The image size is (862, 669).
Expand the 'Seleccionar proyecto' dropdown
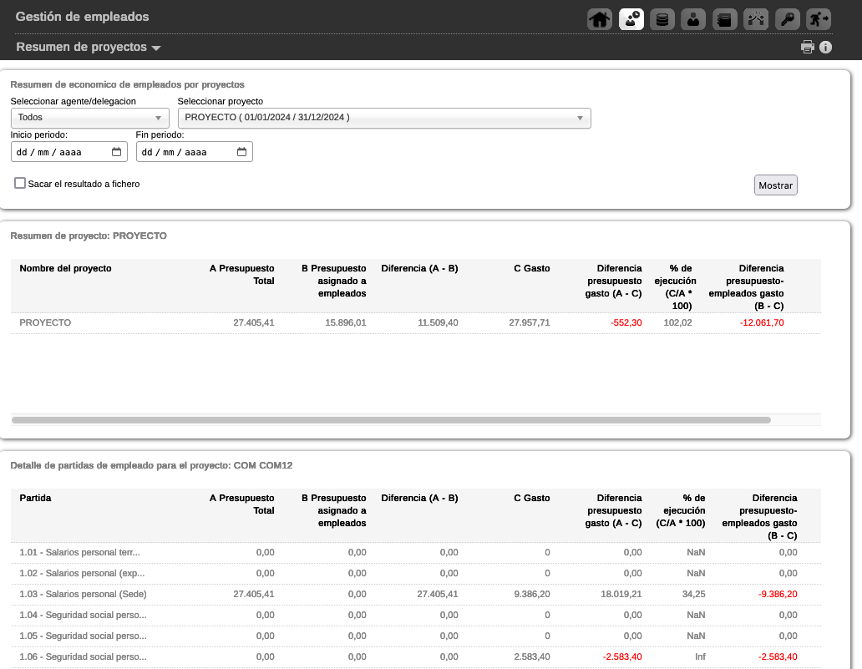click(x=384, y=118)
